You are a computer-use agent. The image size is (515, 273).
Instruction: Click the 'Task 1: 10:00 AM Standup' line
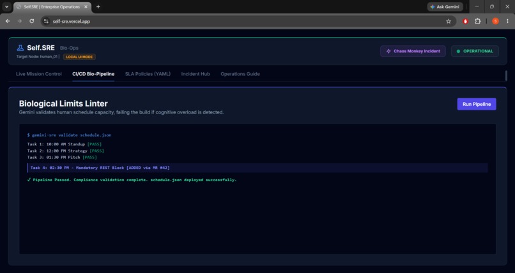point(65,144)
